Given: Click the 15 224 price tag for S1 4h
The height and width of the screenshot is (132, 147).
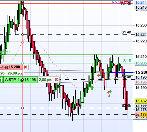Looking at the screenshot, I should (141, 34).
